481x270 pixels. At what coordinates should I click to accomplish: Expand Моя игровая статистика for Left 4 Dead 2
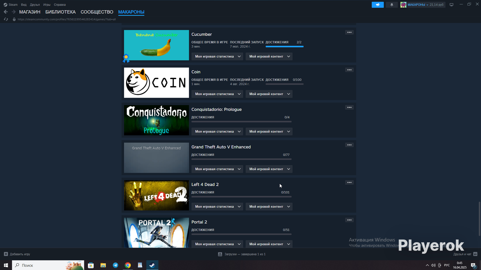click(217, 207)
